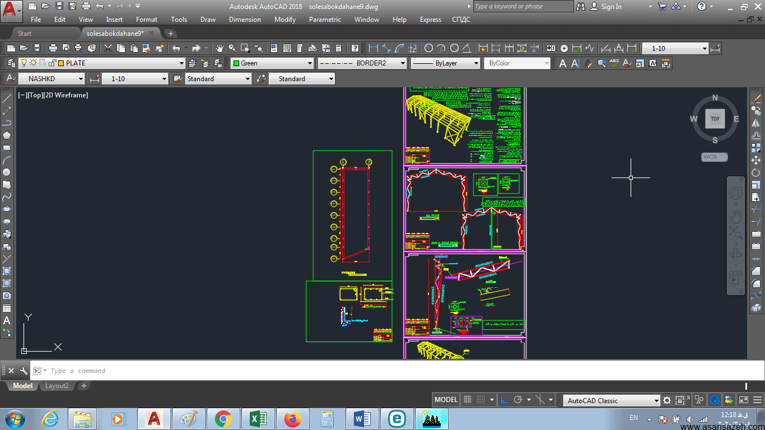The width and height of the screenshot is (765, 430).
Task: Add a new layout with plus button
Action: click(x=84, y=386)
